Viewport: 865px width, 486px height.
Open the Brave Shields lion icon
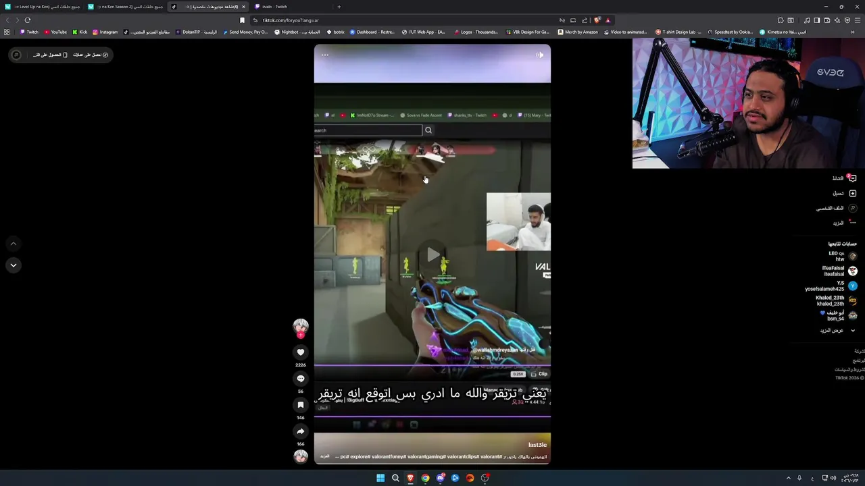pyautogui.click(x=597, y=20)
